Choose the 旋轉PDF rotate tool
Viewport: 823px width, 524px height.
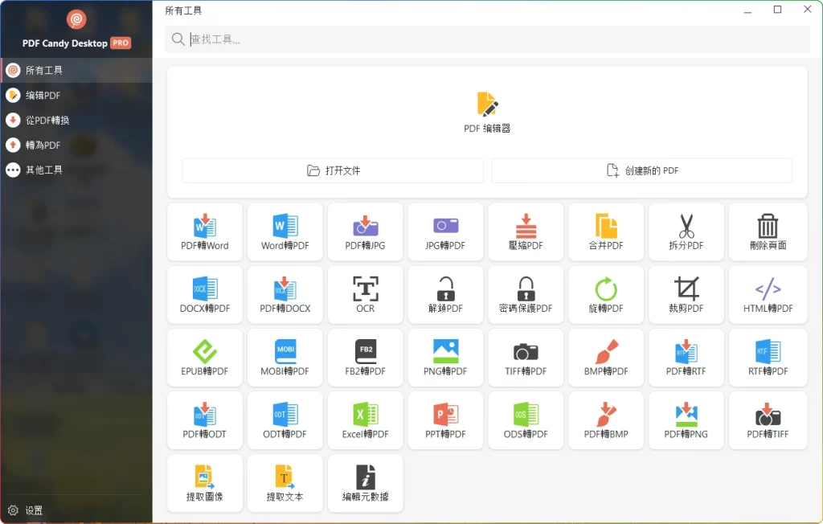click(606, 294)
